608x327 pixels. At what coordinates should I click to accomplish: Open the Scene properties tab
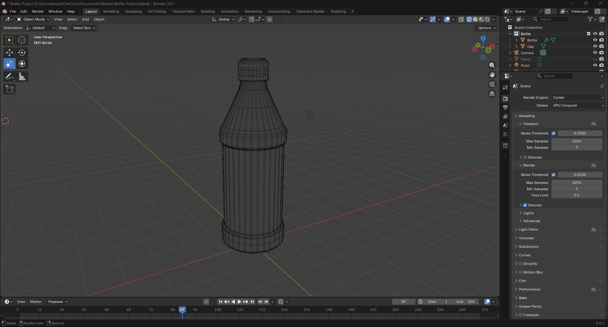click(505, 125)
